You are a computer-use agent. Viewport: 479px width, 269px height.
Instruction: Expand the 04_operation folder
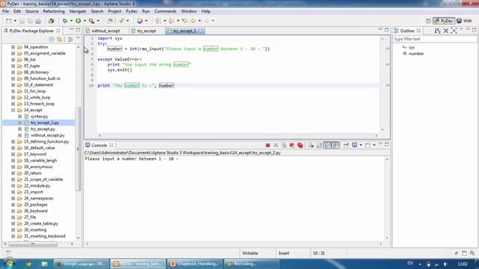point(13,47)
